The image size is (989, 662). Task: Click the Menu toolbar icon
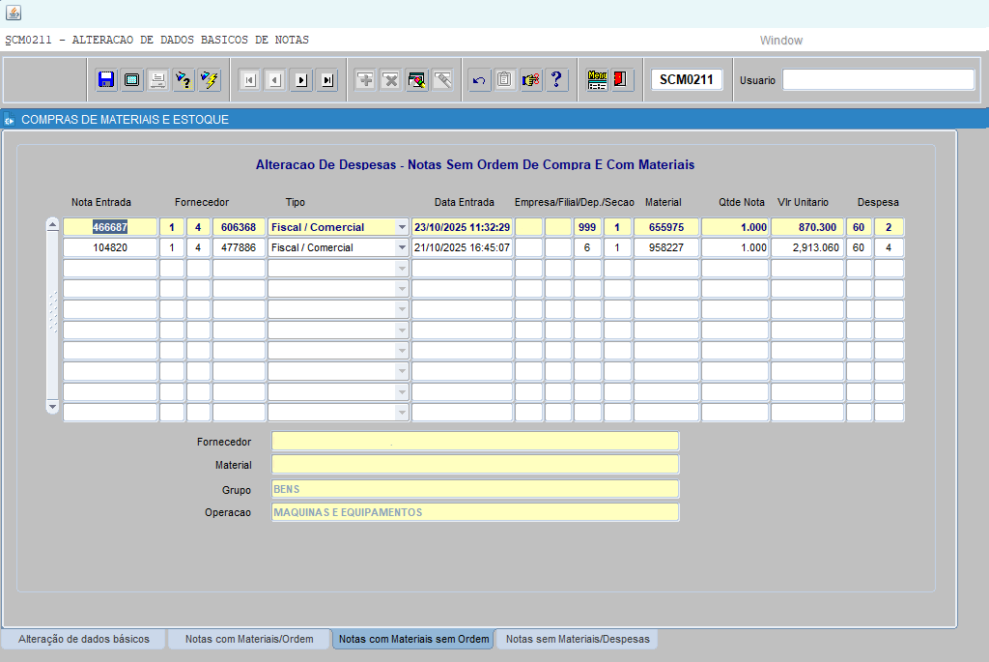[x=598, y=80]
